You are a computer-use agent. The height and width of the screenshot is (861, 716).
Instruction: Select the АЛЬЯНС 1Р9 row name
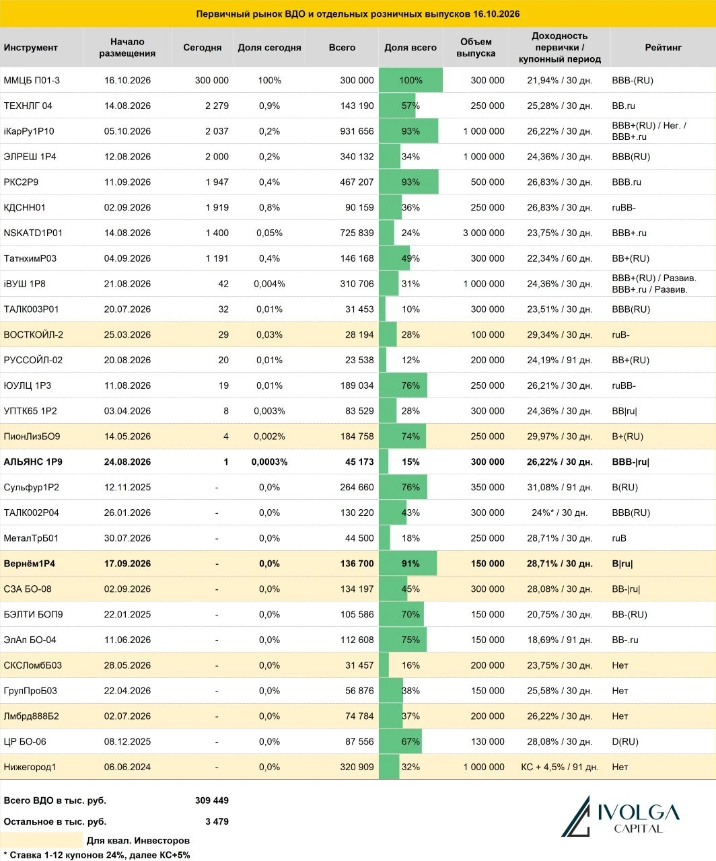(x=33, y=462)
